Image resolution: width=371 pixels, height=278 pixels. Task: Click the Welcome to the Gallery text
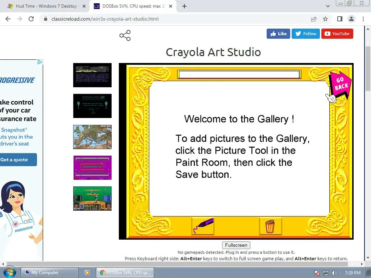click(239, 119)
